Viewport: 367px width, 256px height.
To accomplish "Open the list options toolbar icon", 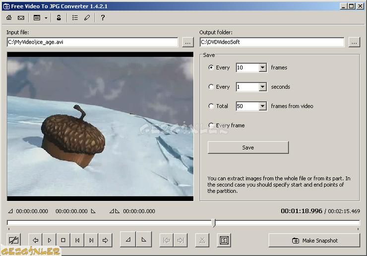I will [x=75, y=17].
